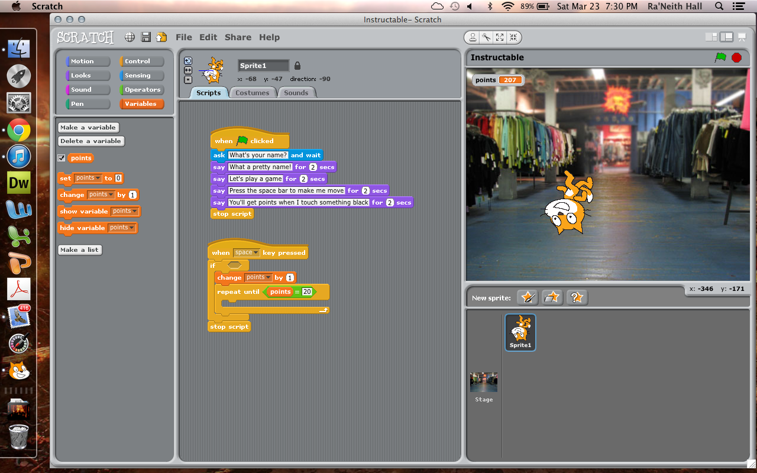
Task: Click Delete a variable button
Action: [91, 141]
